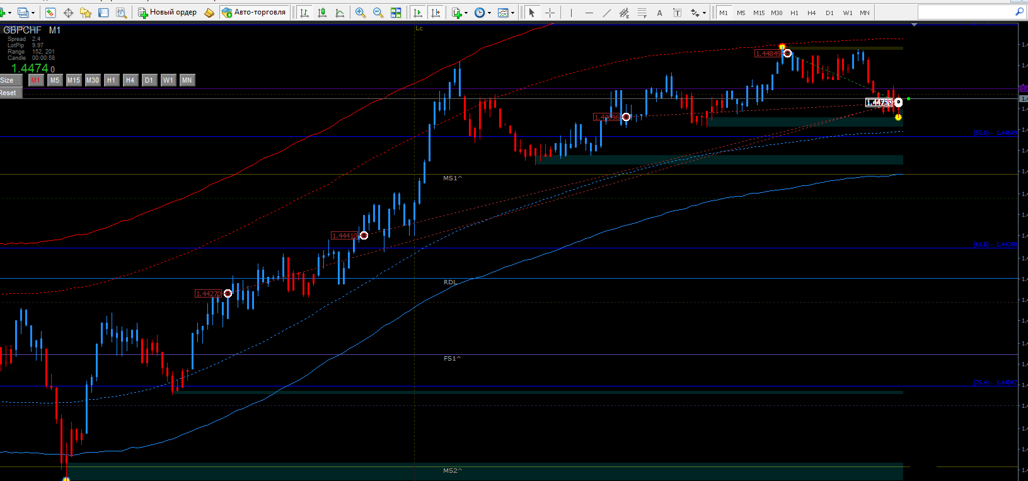Click into the toolbar search field
The width and height of the screenshot is (1028, 481).
tap(966, 12)
